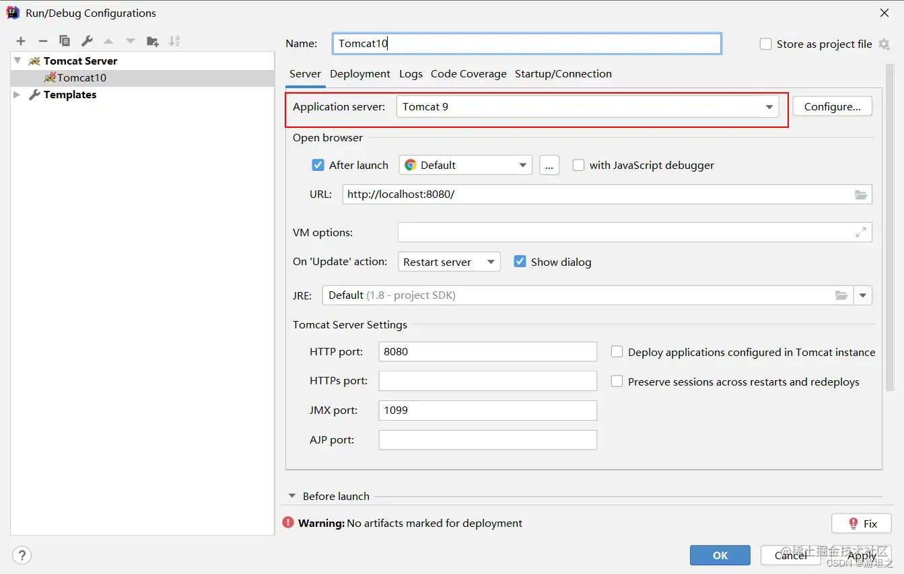Browse folder icon in JRE field

coord(841,295)
